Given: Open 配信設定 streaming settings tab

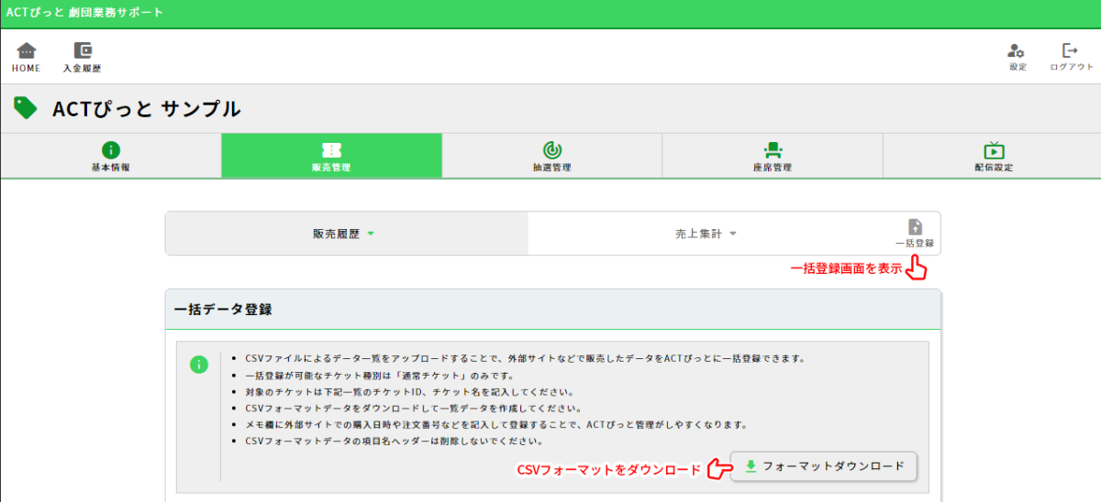Looking at the screenshot, I should pos(993,156).
